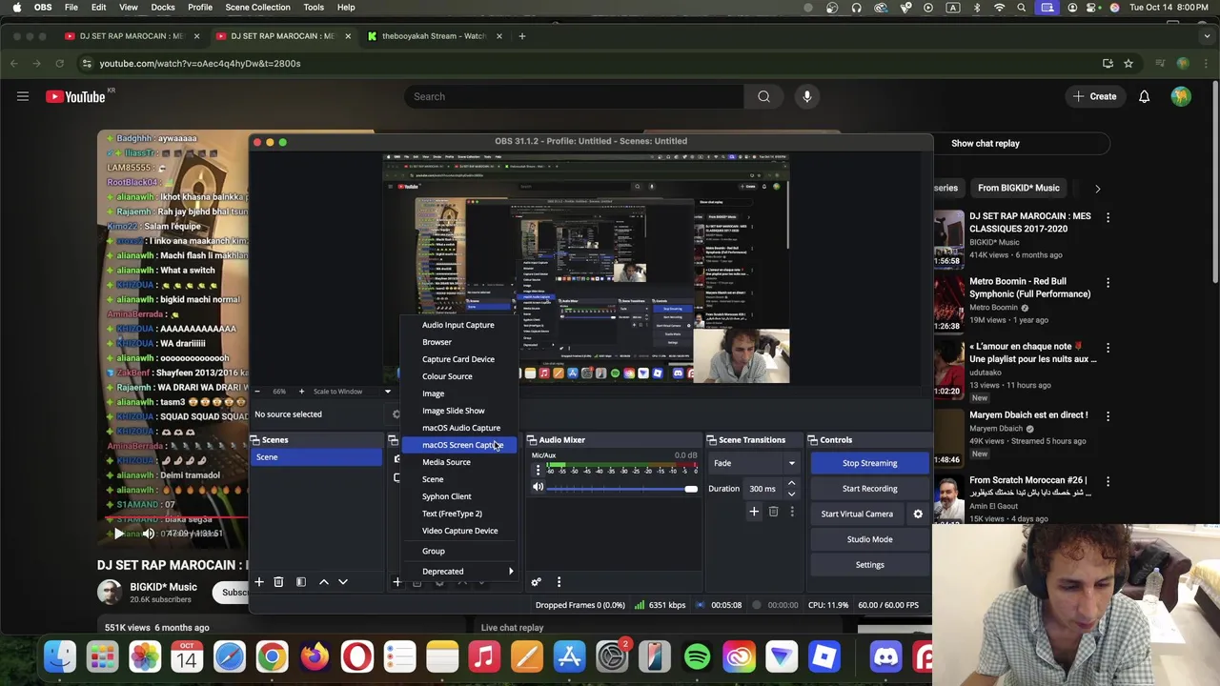The height and width of the screenshot is (686, 1220).
Task: Open transition properties three-dot menu
Action: 791,513
